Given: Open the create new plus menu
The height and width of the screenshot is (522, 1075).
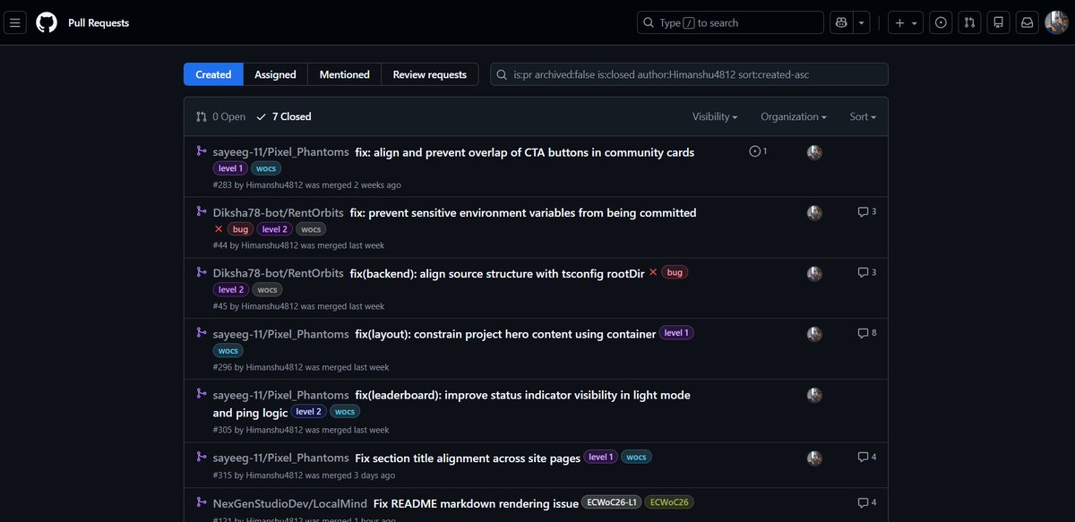Looking at the screenshot, I should click(906, 22).
